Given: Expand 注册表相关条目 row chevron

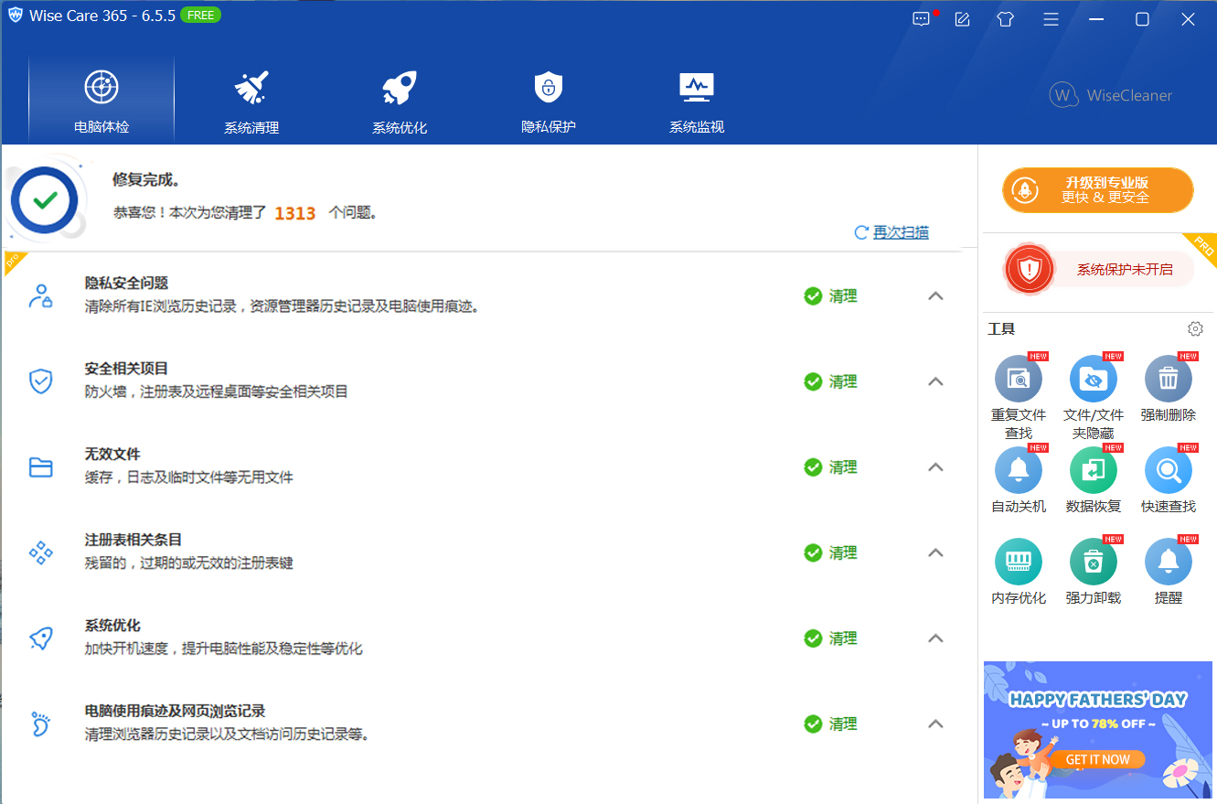Looking at the screenshot, I should tap(935, 552).
